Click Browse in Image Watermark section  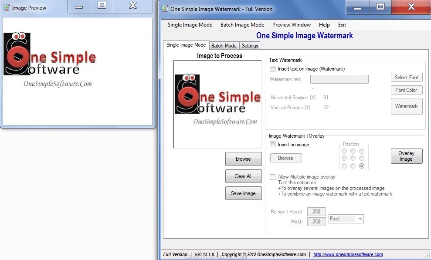click(x=286, y=158)
